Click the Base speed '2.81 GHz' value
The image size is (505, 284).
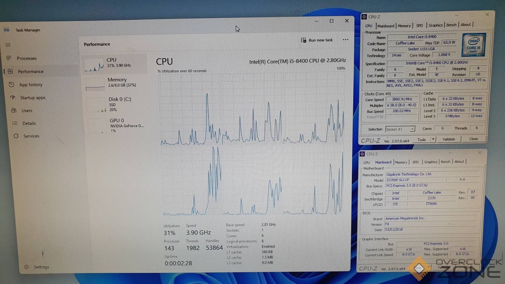(268, 225)
